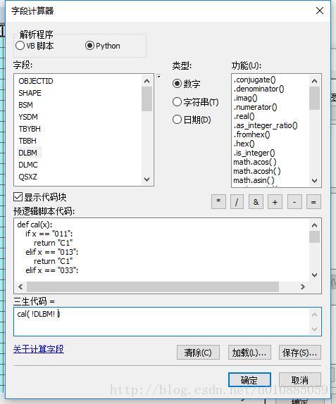The height and width of the screenshot is (404, 336).
Task: Click the 保存(S)... button
Action: pos(300,352)
